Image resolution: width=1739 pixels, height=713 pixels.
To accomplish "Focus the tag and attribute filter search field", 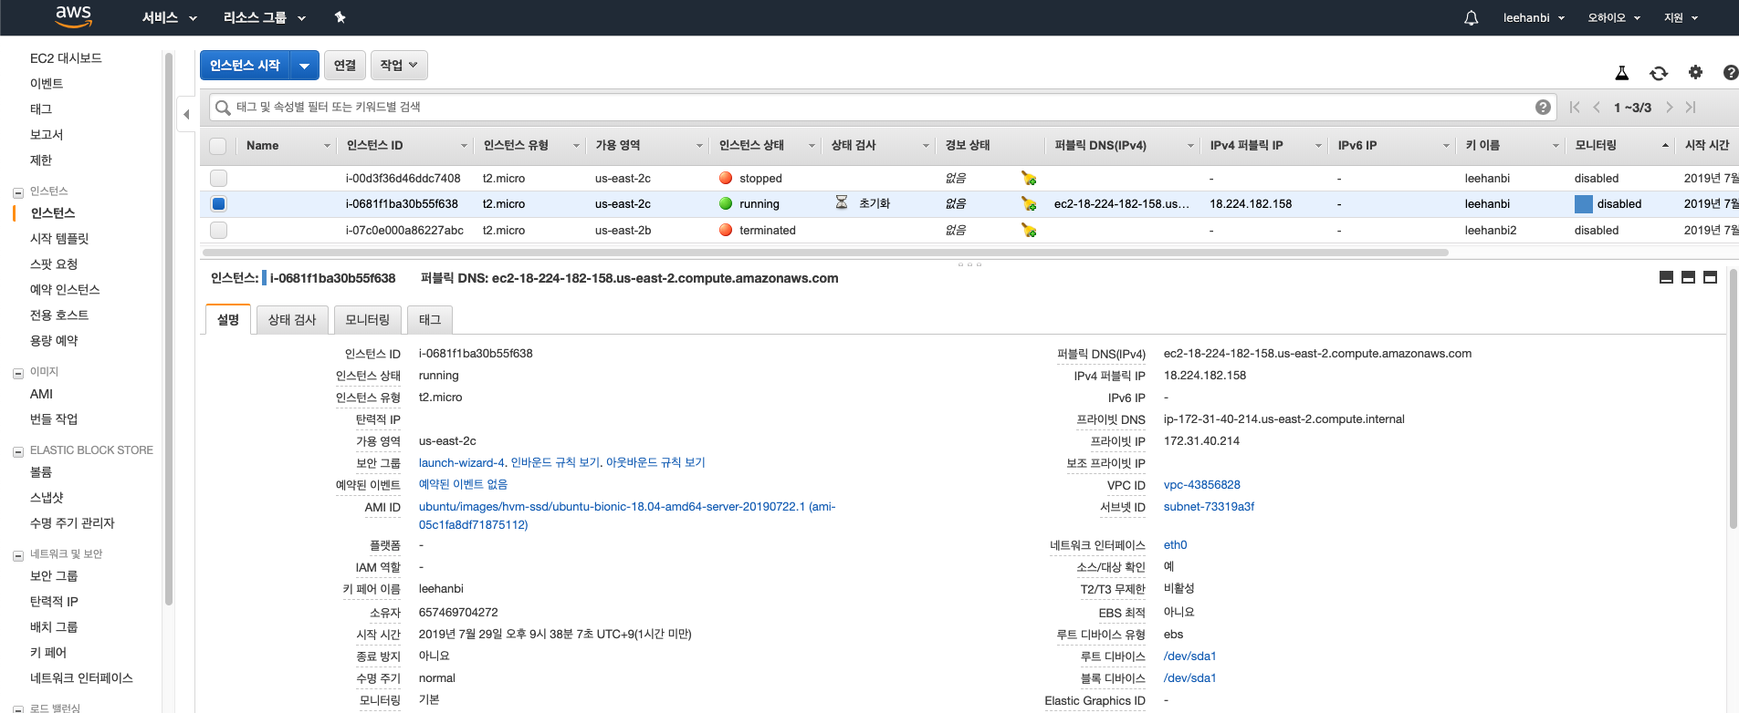I will click(x=881, y=107).
